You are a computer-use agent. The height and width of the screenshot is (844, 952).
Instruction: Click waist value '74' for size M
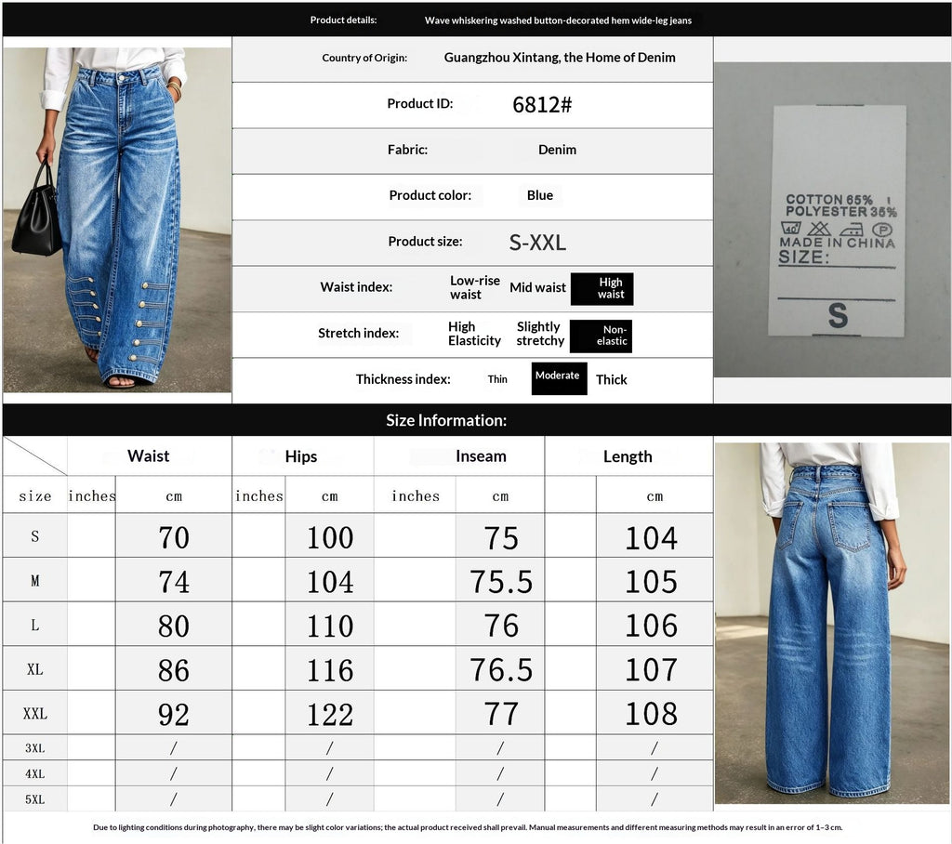174,582
